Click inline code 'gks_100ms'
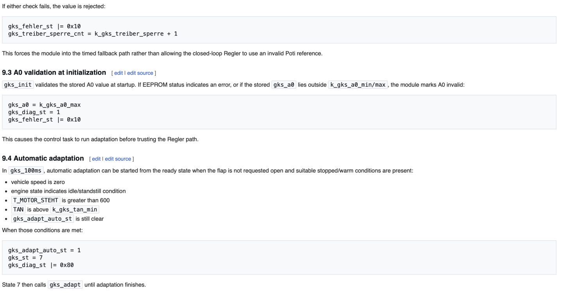This screenshot has height=293, width=563. pos(27,171)
